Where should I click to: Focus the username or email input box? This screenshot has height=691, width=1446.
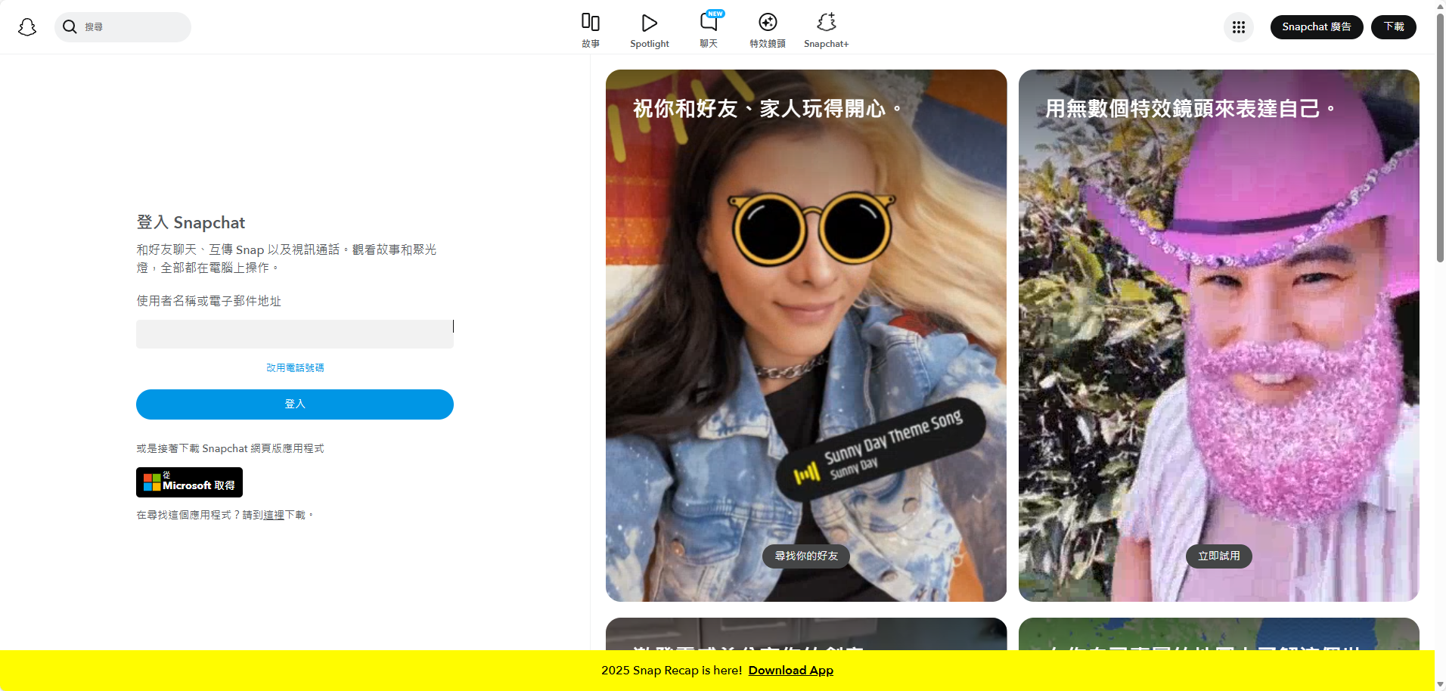[294, 333]
